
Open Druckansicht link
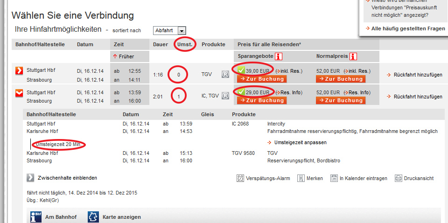click(x=419, y=179)
